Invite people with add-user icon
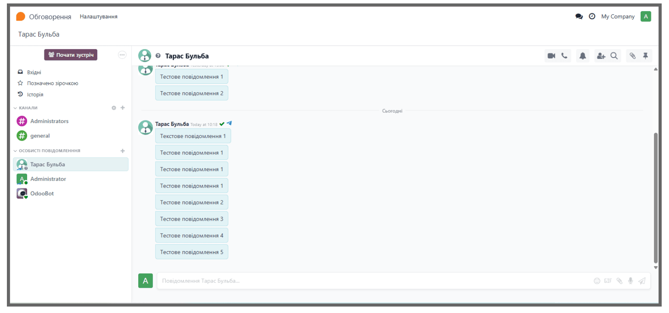The width and height of the screenshot is (669, 313). click(x=601, y=56)
